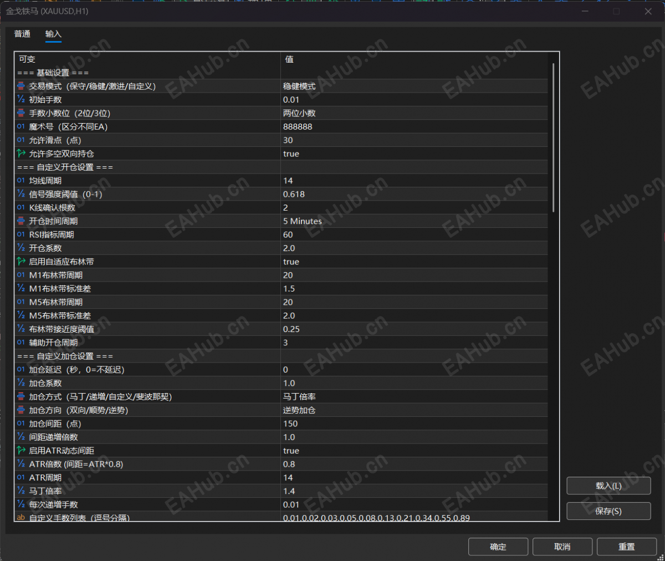Edit the 加仓间距 value 150
The width and height of the screenshot is (665, 561).
coord(414,424)
